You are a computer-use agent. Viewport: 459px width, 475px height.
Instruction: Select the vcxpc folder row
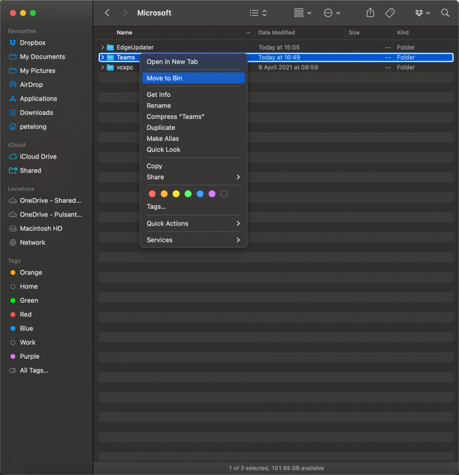coord(276,67)
